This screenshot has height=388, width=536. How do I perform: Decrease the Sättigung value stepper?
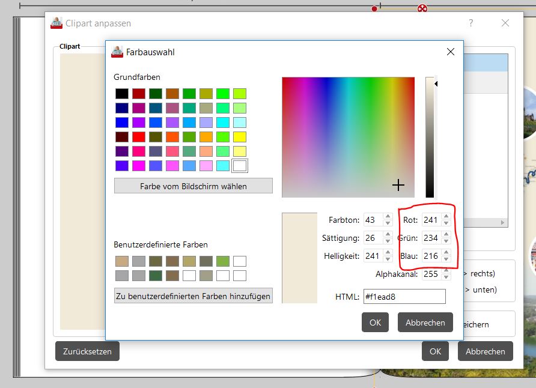[387, 241]
